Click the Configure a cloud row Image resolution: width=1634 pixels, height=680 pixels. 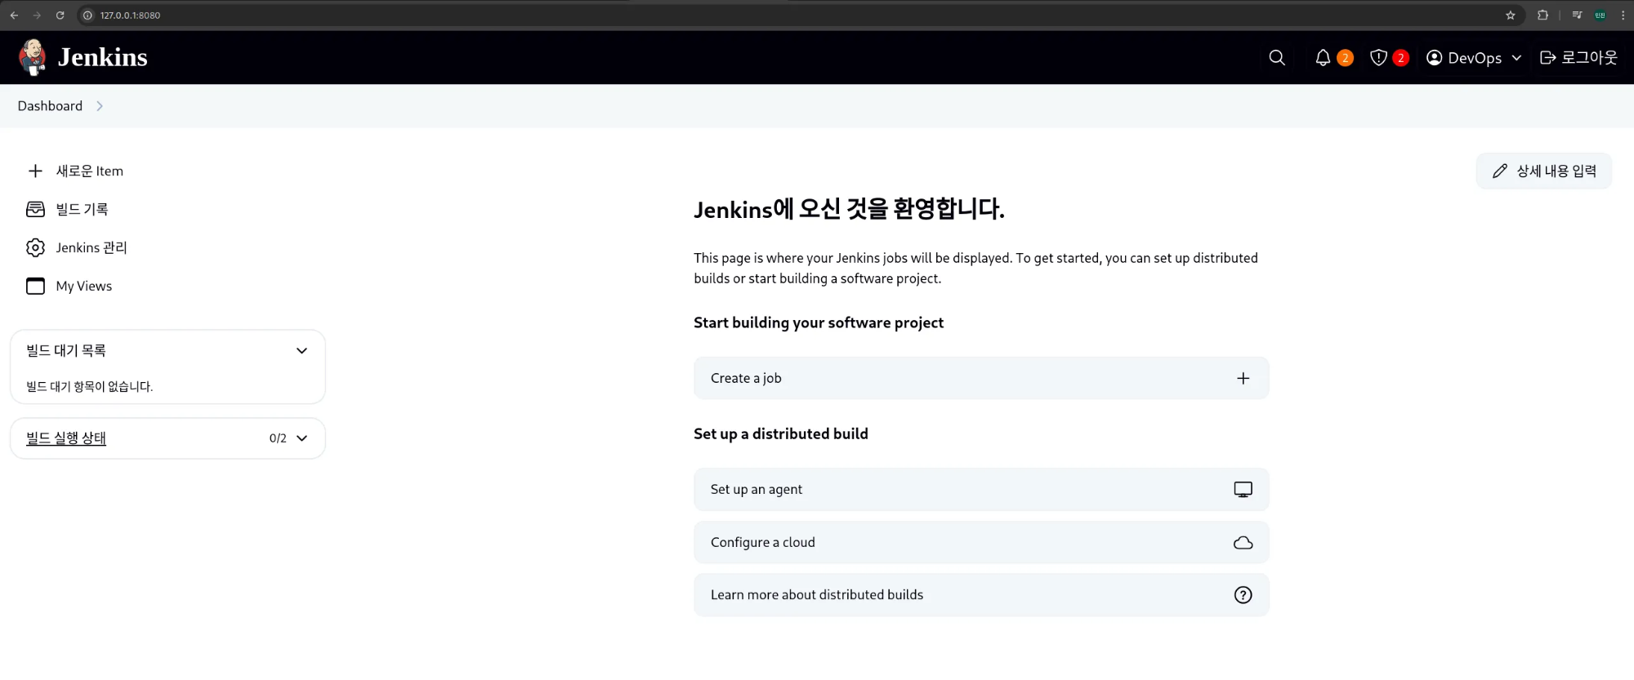point(981,542)
